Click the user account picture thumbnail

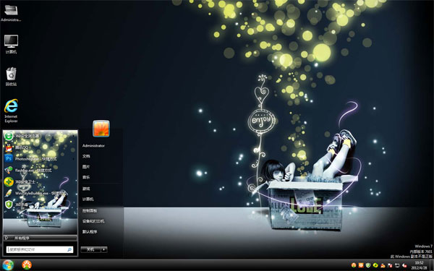click(101, 129)
